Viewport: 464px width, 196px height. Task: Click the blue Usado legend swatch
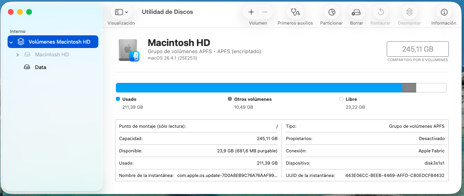(x=118, y=99)
